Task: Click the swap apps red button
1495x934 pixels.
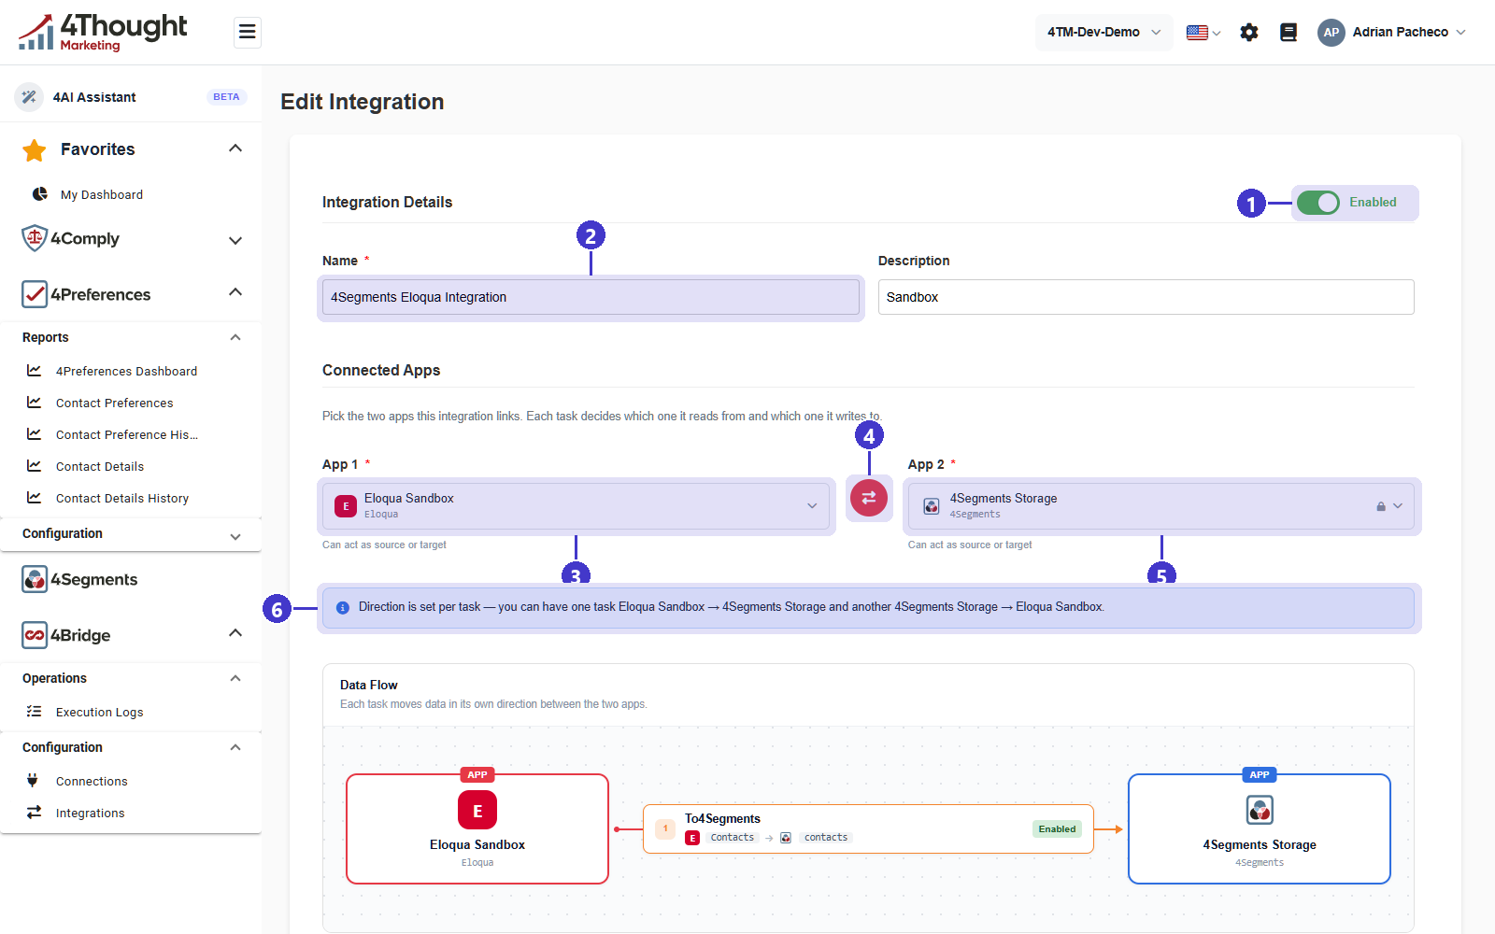Action: [869, 498]
